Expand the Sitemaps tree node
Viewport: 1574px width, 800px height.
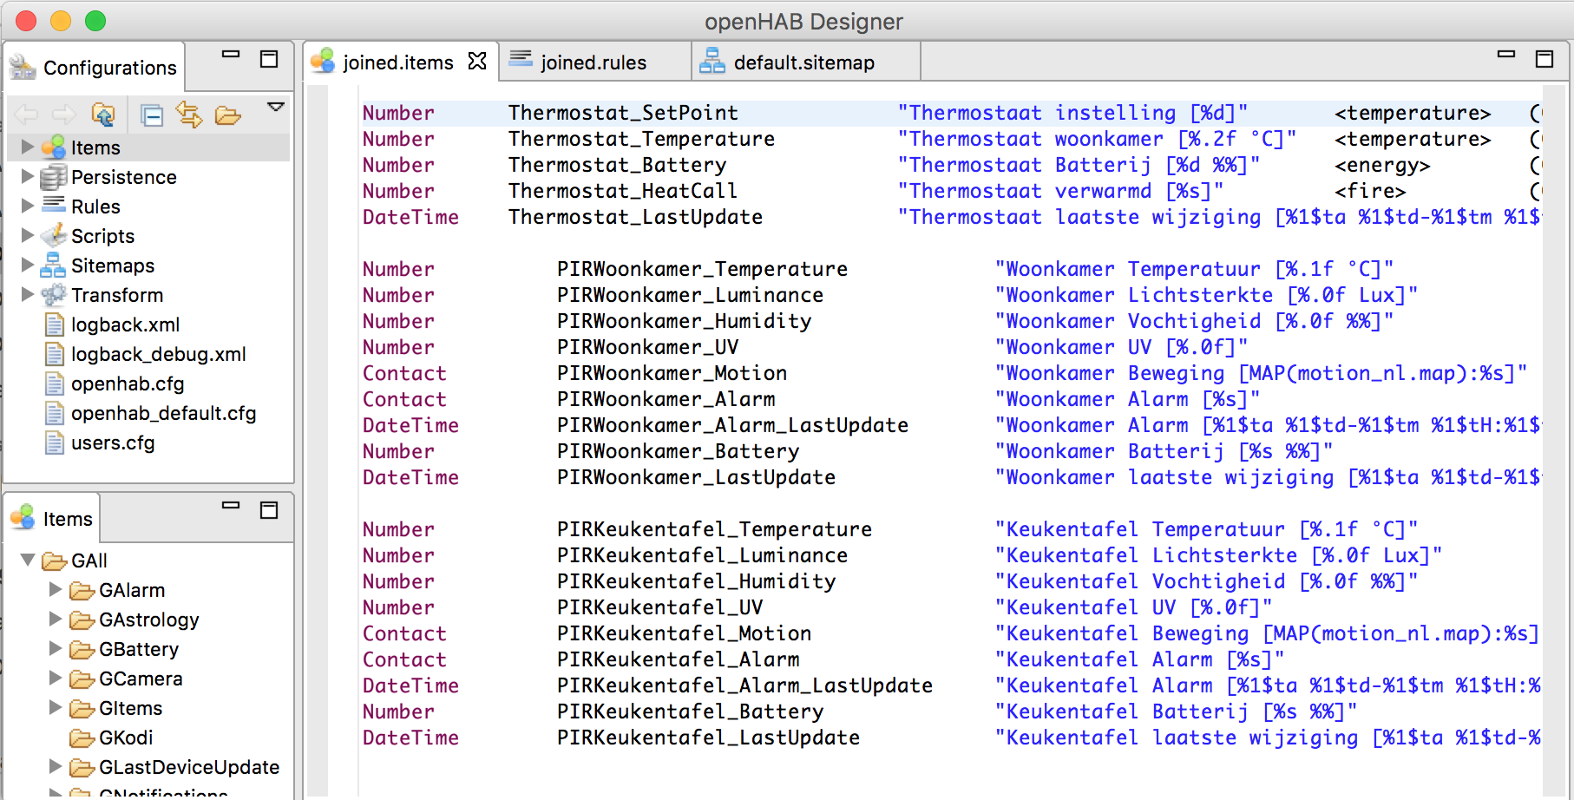(28, 266)
